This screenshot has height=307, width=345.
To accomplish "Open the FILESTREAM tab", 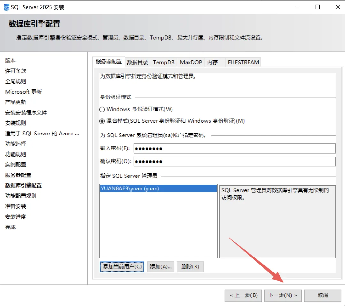I will 243,62.
